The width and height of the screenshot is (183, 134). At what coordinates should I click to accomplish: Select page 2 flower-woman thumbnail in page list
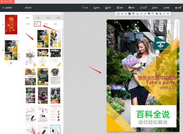coord(11,50)
